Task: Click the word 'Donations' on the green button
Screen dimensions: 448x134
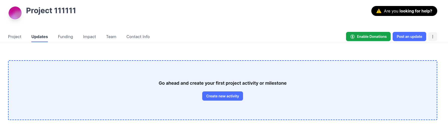Action: coord(377,37)
